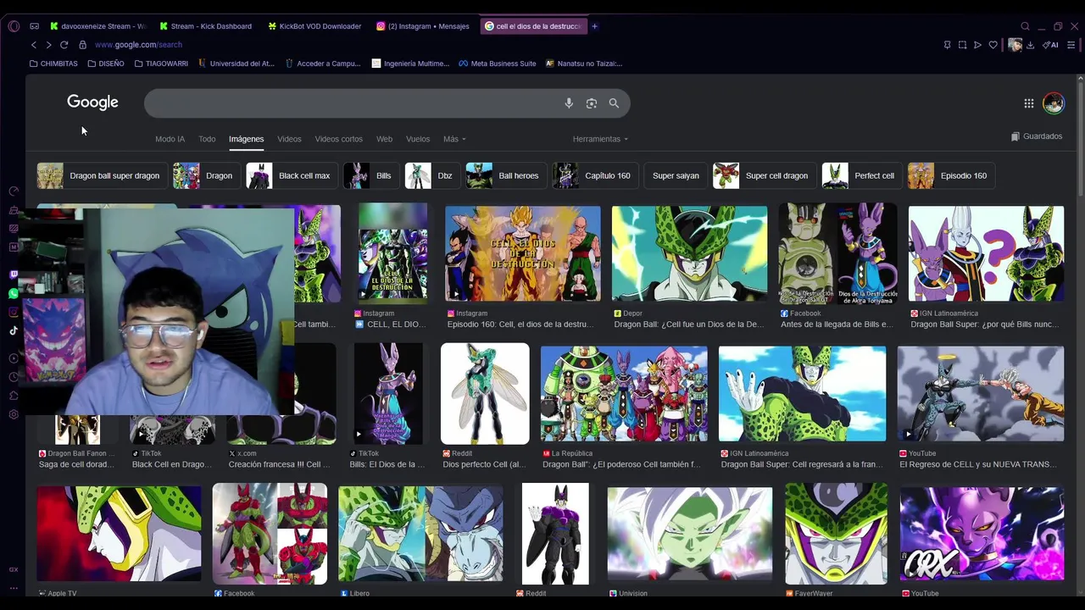
Task: Open the YouTube El Regreso de CELL thumbnail
Action: tap(981, 393)
